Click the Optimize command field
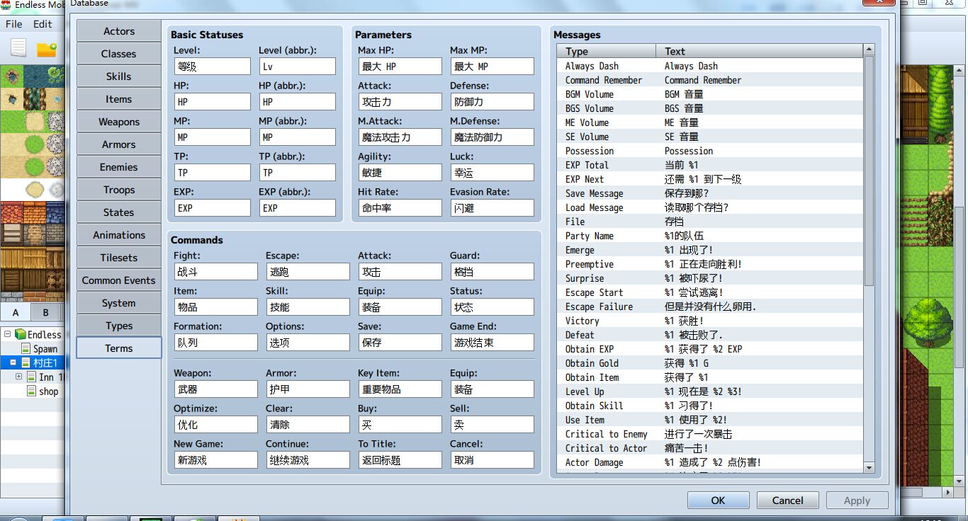Screen dimensions: 968x521 point(216,425)
